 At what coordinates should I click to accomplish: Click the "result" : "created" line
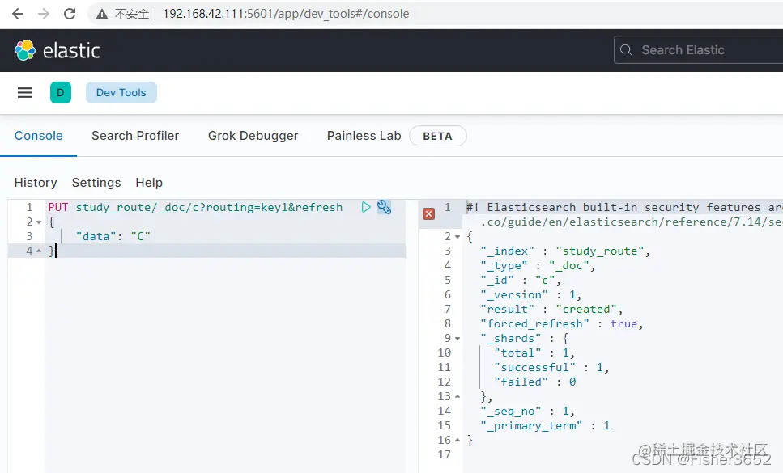[x=551, y=309]
